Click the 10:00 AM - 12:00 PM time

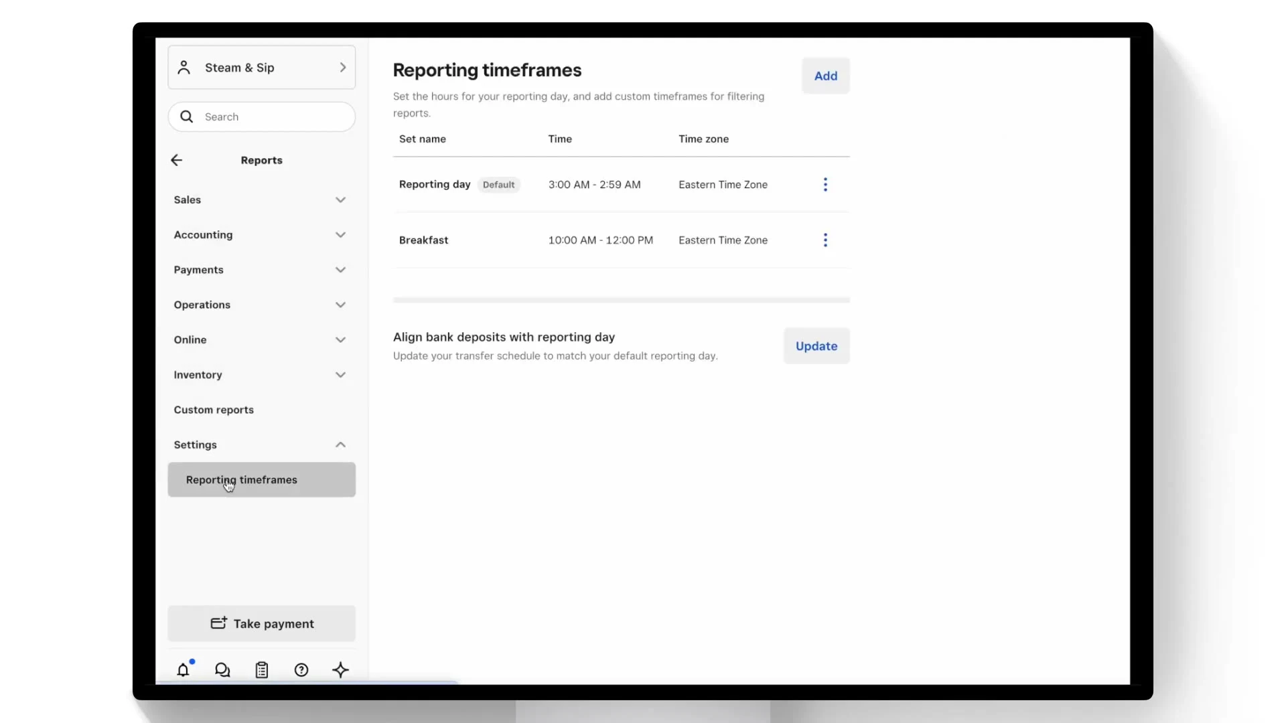601,240
